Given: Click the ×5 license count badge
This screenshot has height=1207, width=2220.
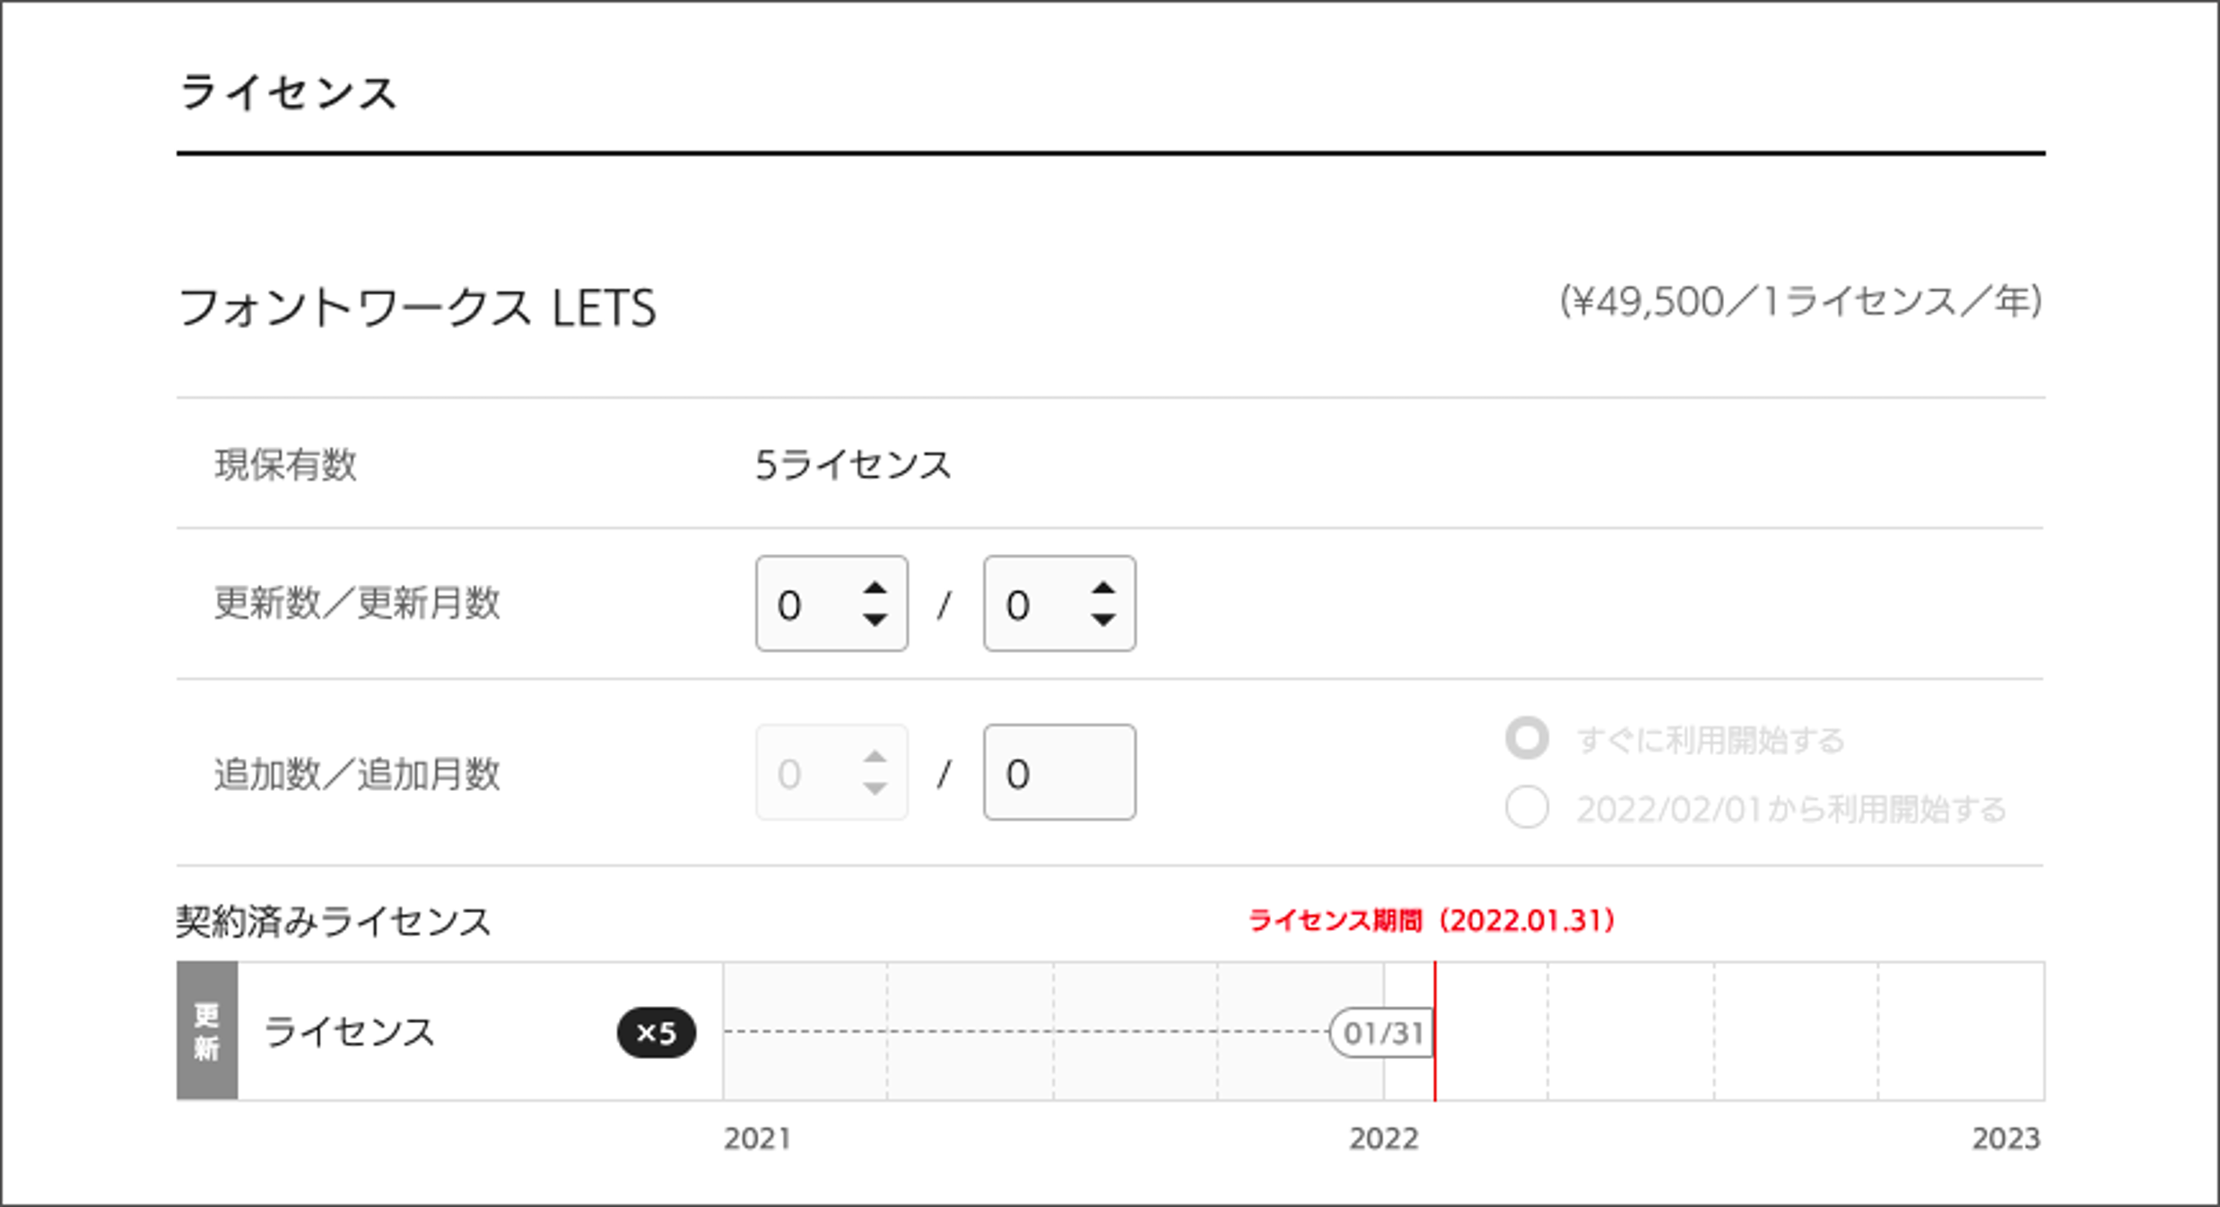Looking at the screenshot, I should coord(656,1033).
